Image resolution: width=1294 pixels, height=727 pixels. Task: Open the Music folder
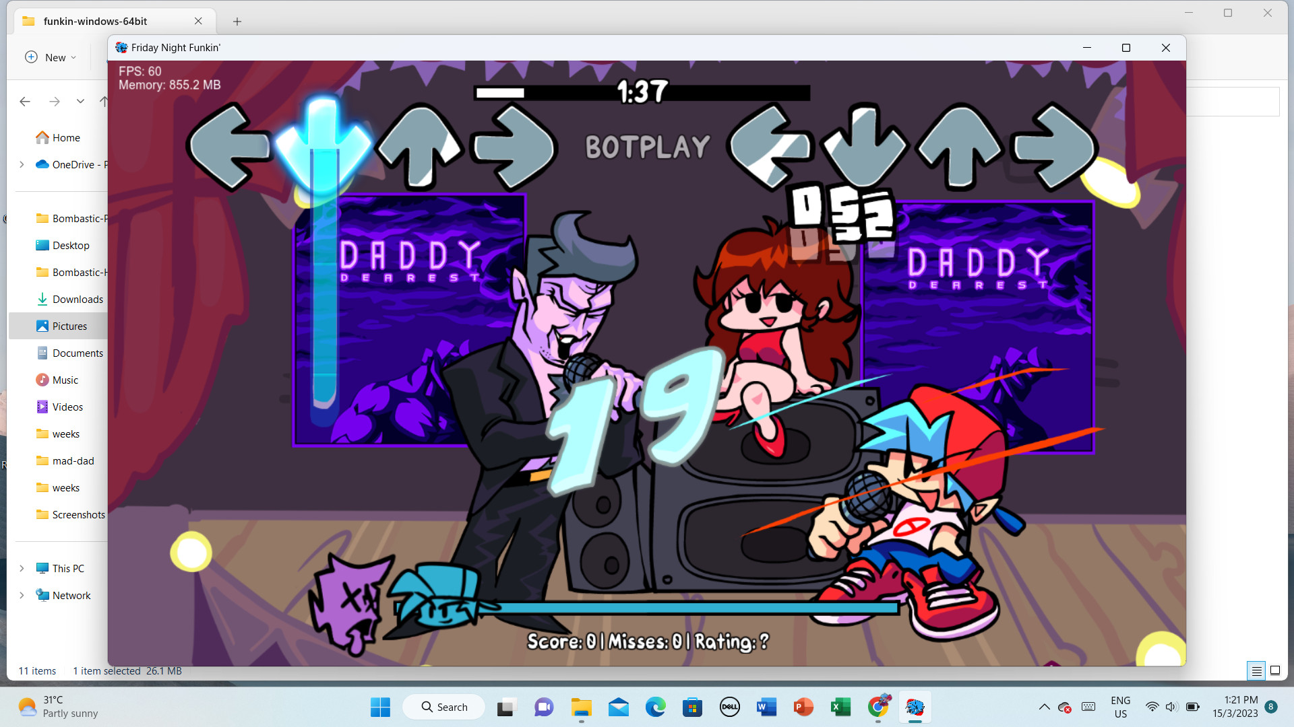click(x=57, y=380)
